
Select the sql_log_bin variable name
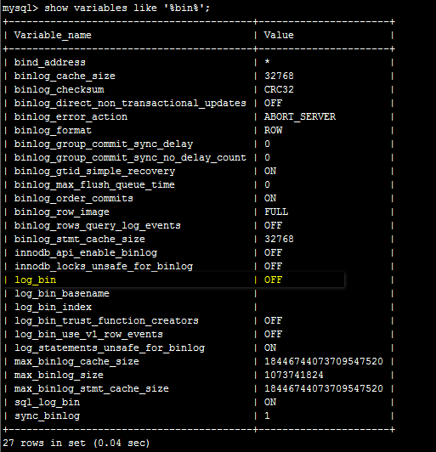pyautogui.click(x=47, y=403)
